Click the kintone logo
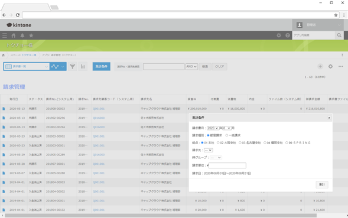 [x=19, y=25]
